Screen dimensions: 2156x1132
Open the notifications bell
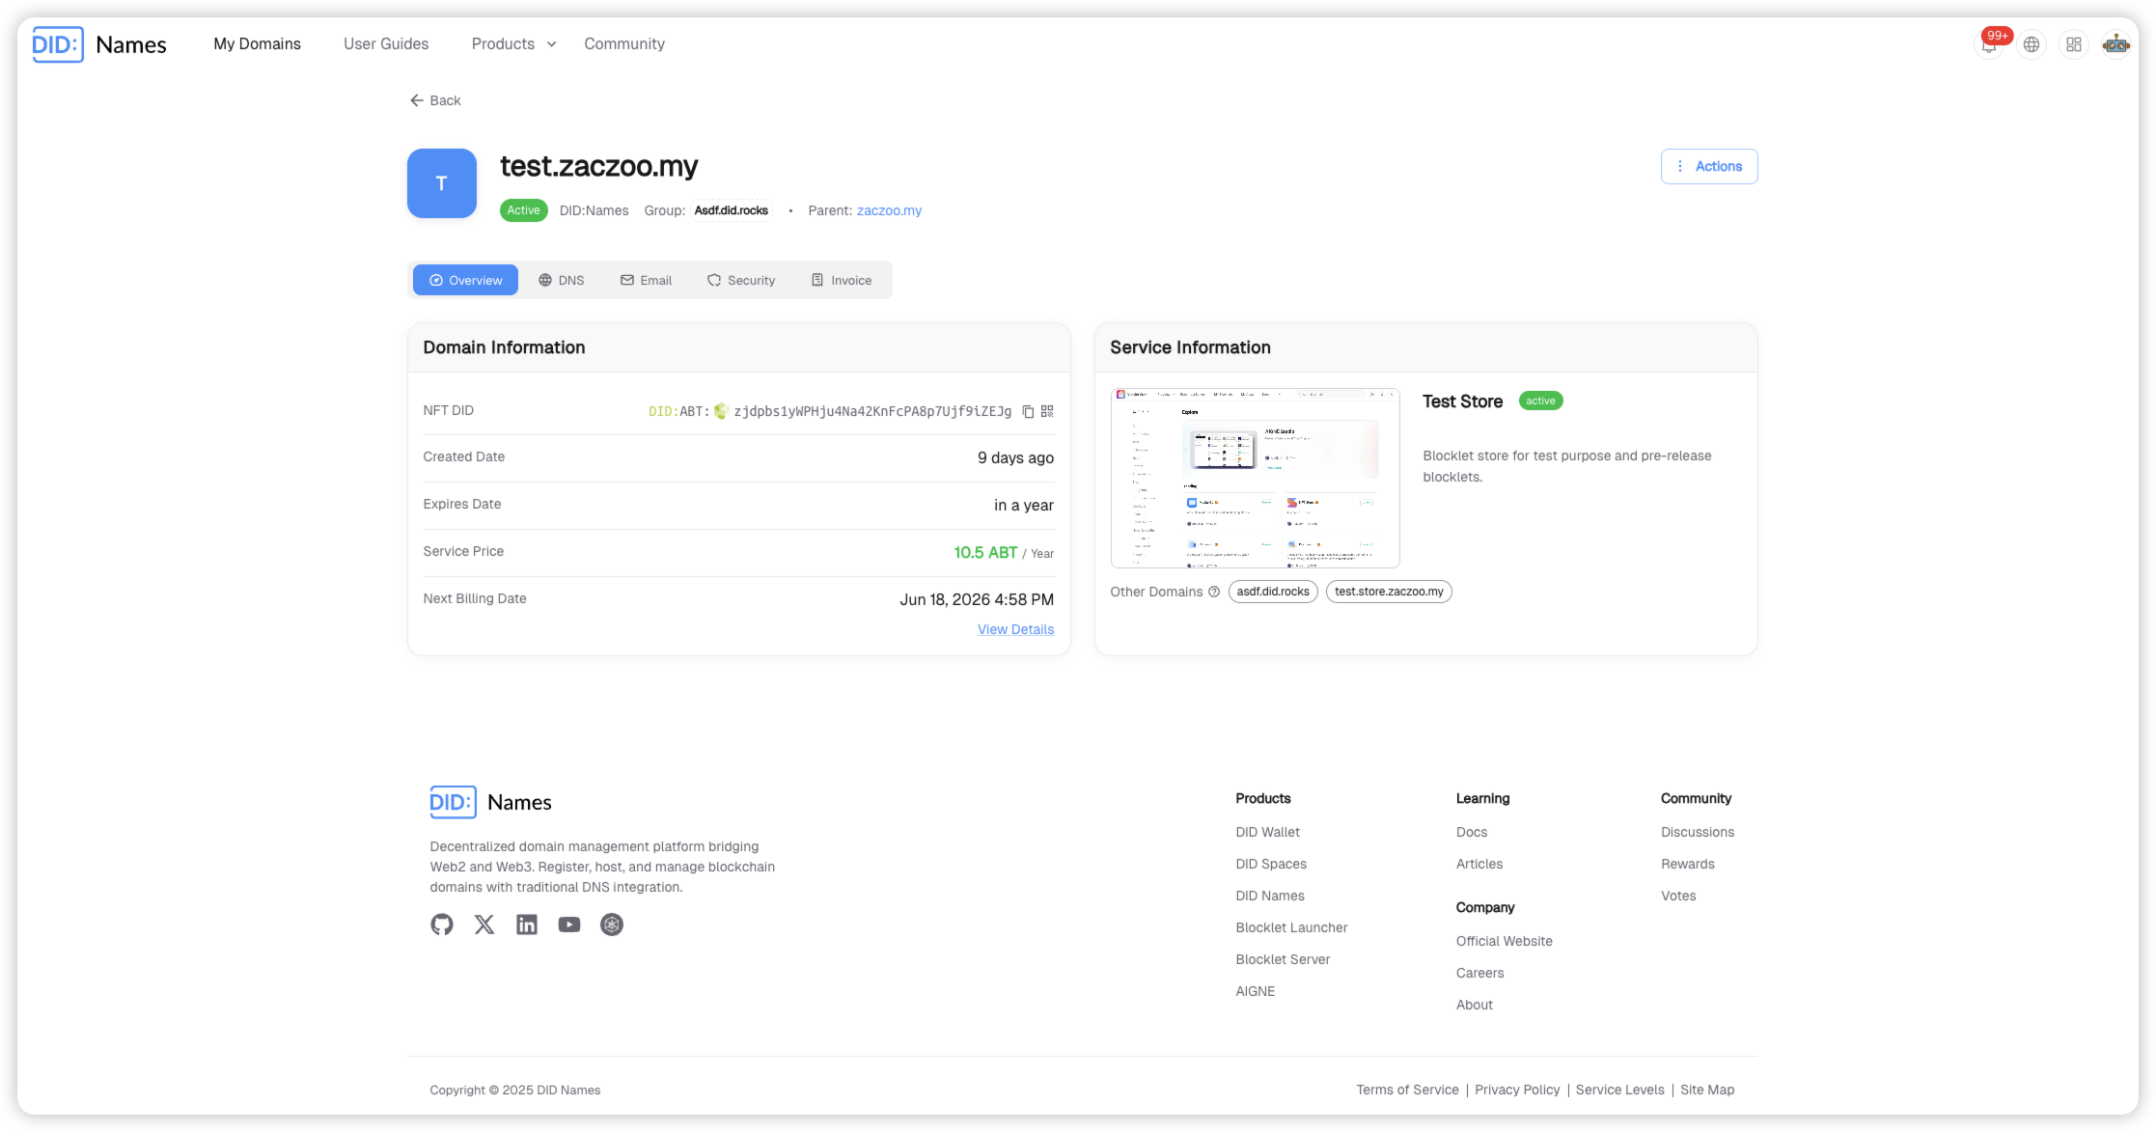point(1988,44)
